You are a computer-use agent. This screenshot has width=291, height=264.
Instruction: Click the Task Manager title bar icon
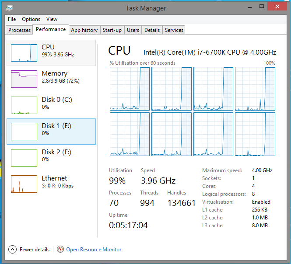tap(10, 8)
